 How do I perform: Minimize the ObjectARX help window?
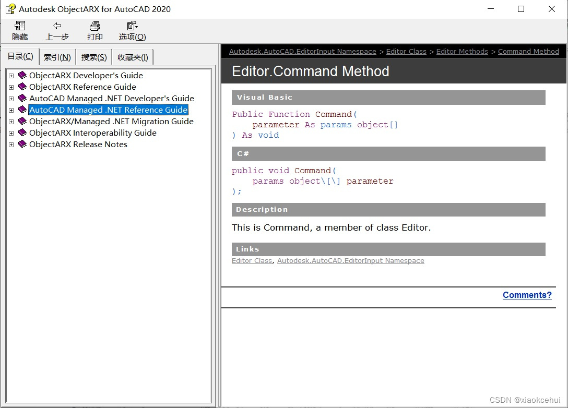(491, 9)
